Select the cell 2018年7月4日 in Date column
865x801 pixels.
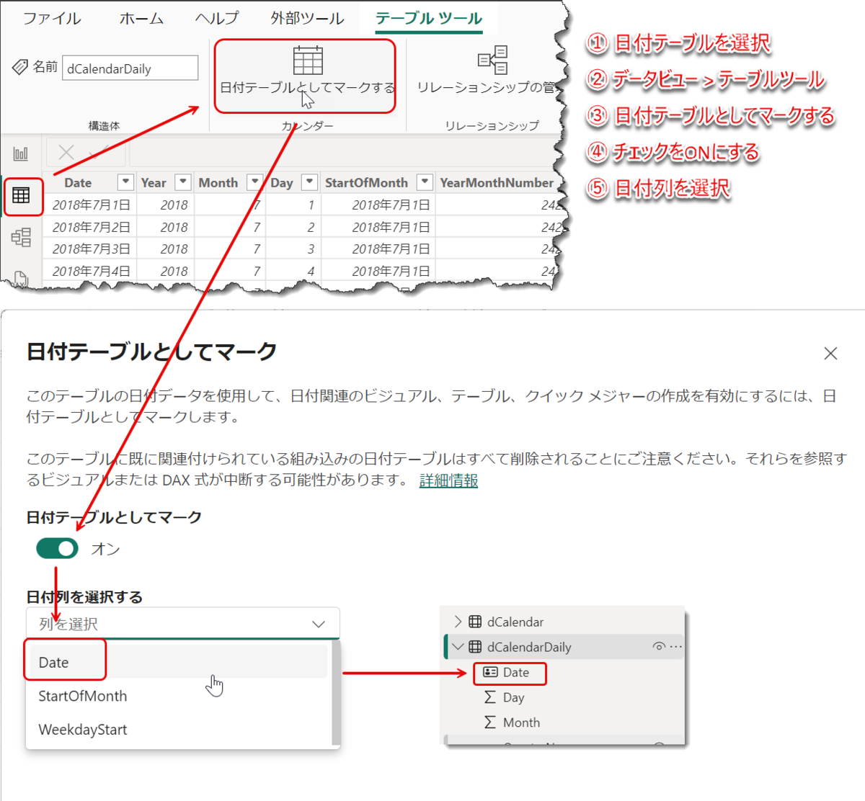pos(92,272)
